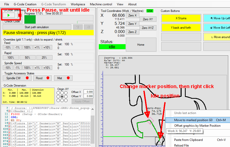
Task: Toggle Spindle CW on or off
Action: pos(16,78)
